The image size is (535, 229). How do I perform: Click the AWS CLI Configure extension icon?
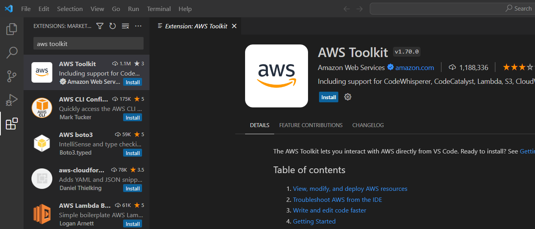tap(42, 108)
